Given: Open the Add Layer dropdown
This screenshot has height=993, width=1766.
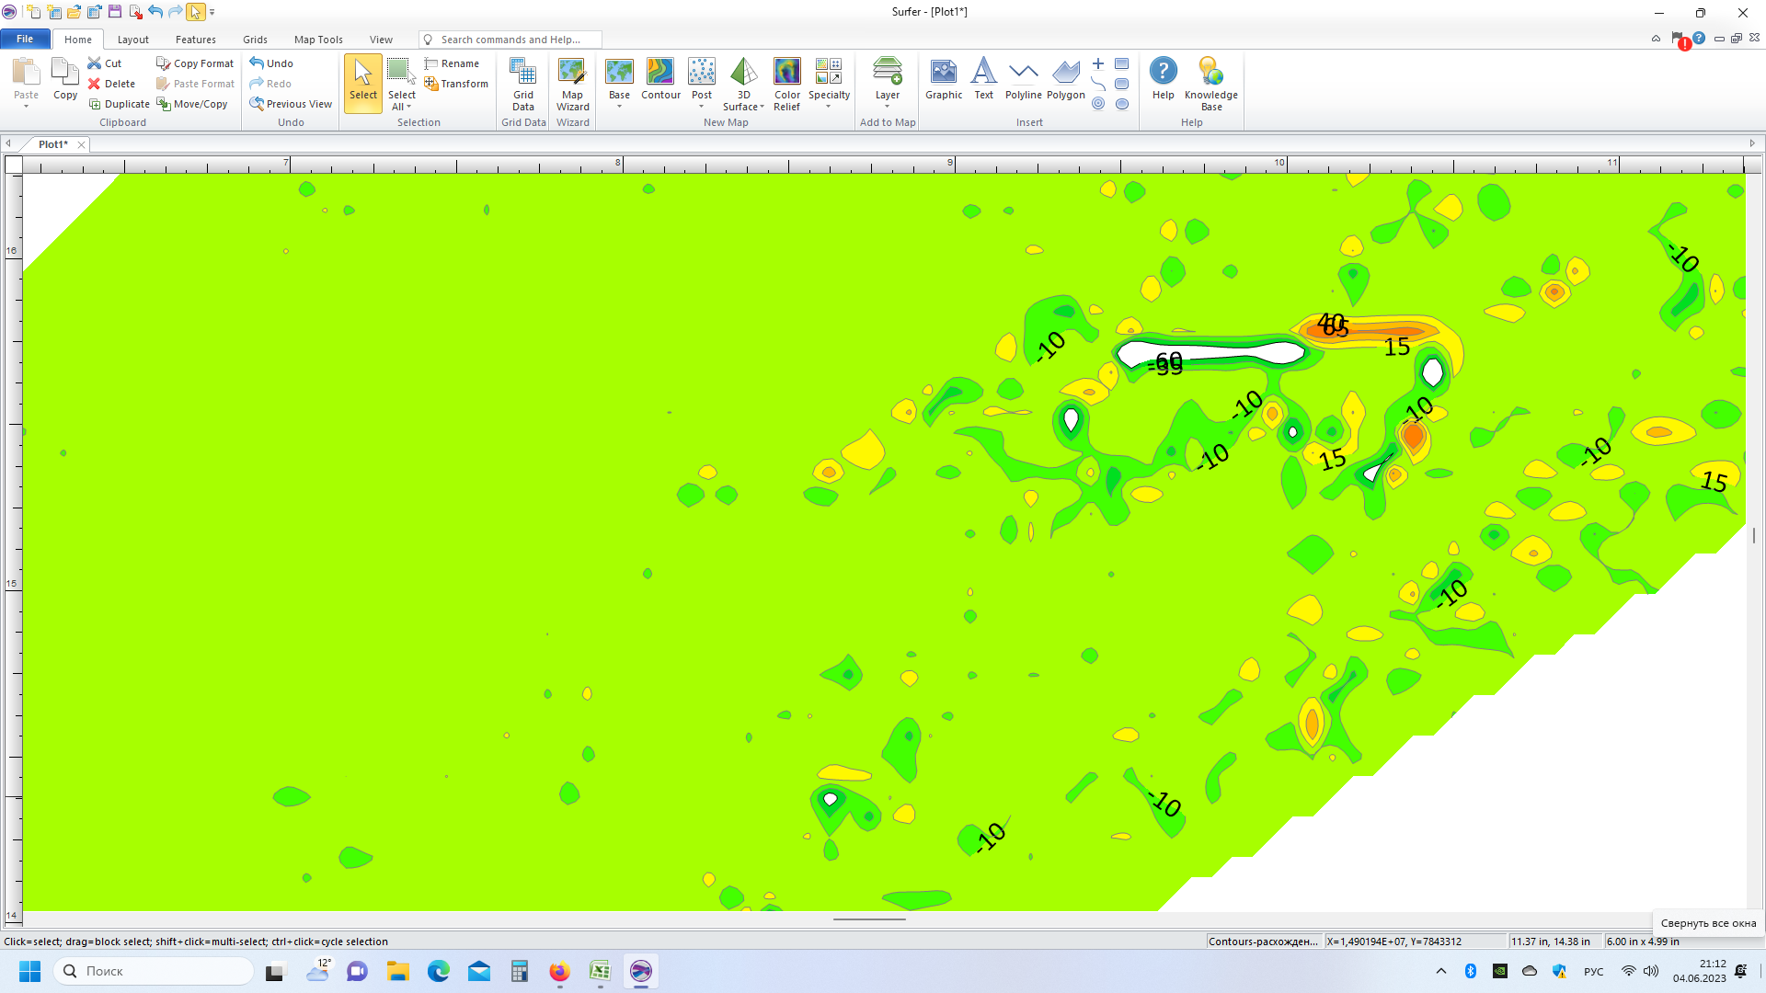Looking at the screenshot, I should tap(888, 107).
